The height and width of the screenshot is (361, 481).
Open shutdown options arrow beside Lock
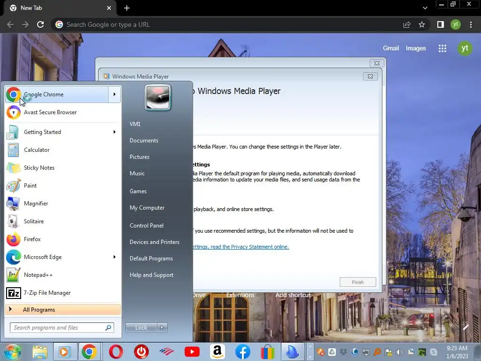162,328
